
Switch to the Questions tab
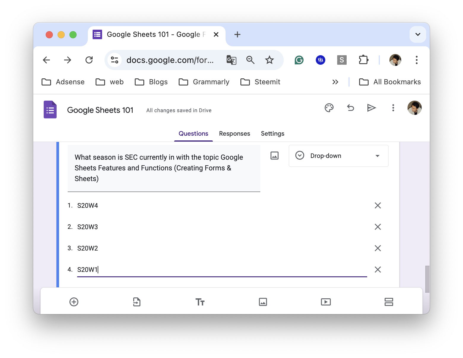[194, 134]
